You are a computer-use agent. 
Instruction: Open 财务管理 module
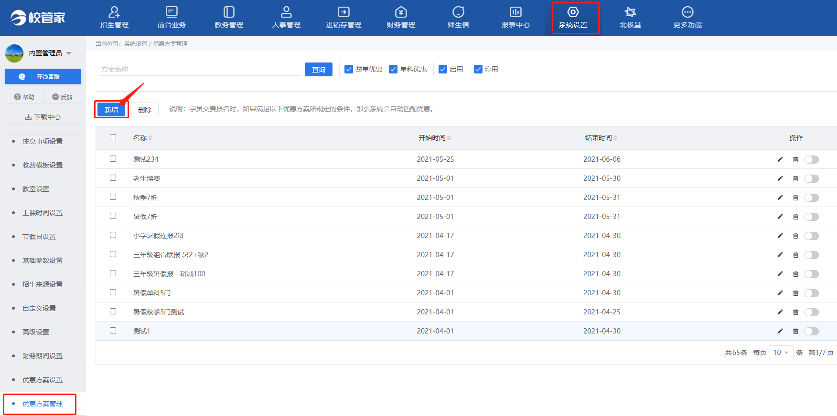coord(401,18)
